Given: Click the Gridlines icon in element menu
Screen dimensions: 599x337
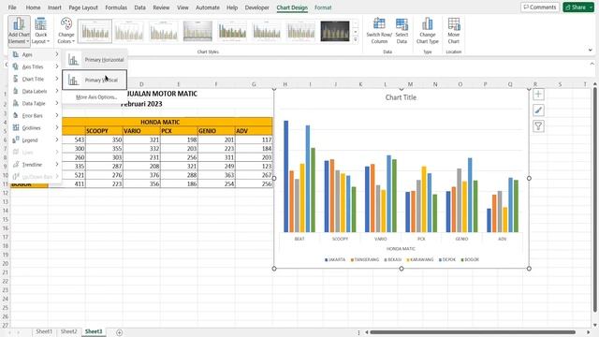Looking at the screenshot, I should coord(16,128).
